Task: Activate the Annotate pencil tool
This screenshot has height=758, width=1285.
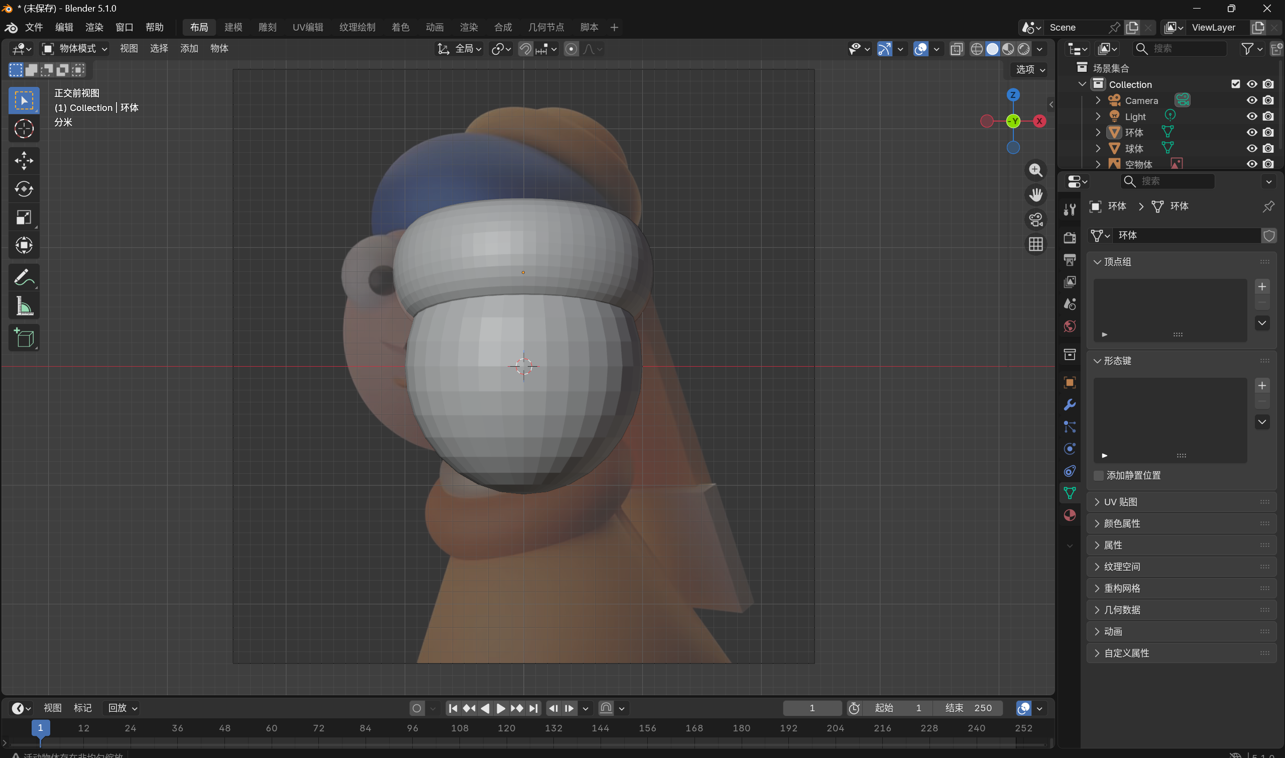Action: pyautogui.click(x=24, y=277)
